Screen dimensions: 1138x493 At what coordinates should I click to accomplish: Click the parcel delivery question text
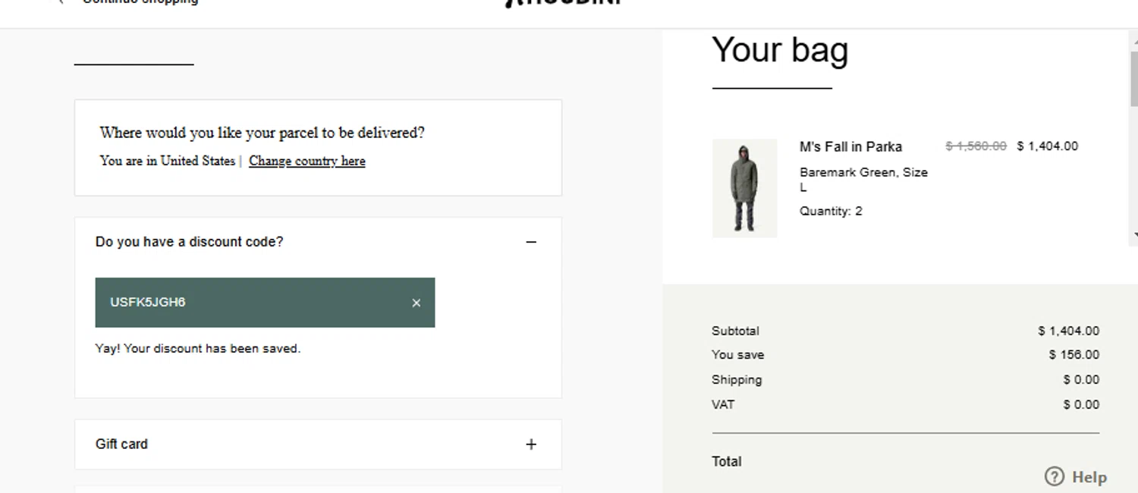262,133
